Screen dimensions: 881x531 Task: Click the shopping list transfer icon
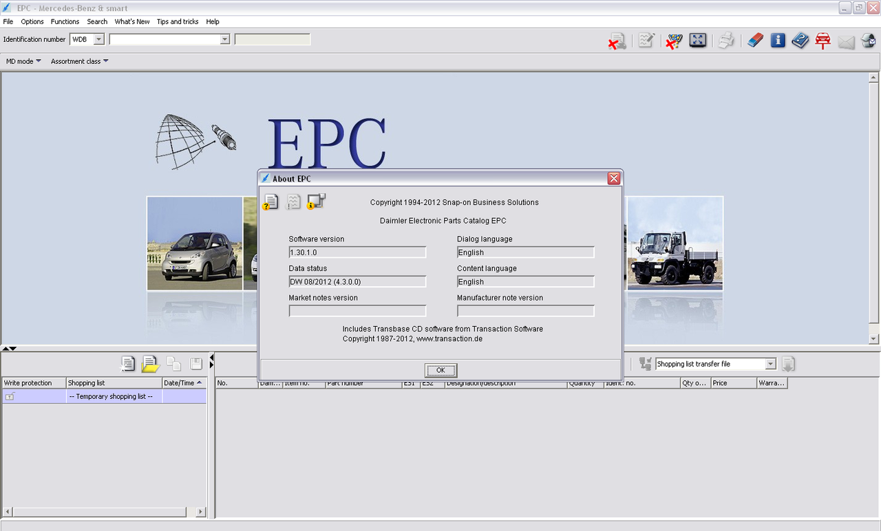coord(645,364)
